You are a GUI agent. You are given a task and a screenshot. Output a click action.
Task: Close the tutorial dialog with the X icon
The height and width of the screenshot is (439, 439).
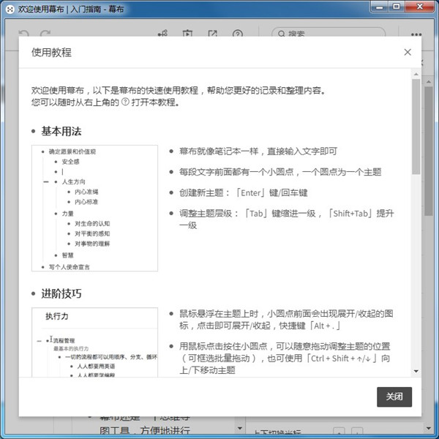(x=408, y=52)
